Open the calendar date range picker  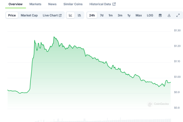coord(160,15)
